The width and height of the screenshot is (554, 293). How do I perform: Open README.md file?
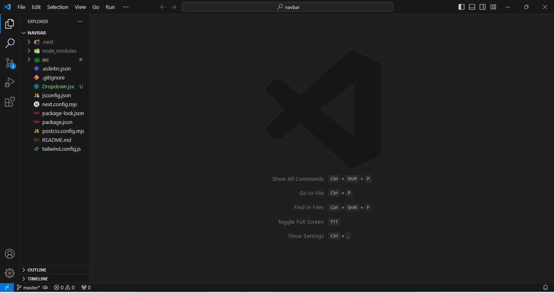point(54,140)
